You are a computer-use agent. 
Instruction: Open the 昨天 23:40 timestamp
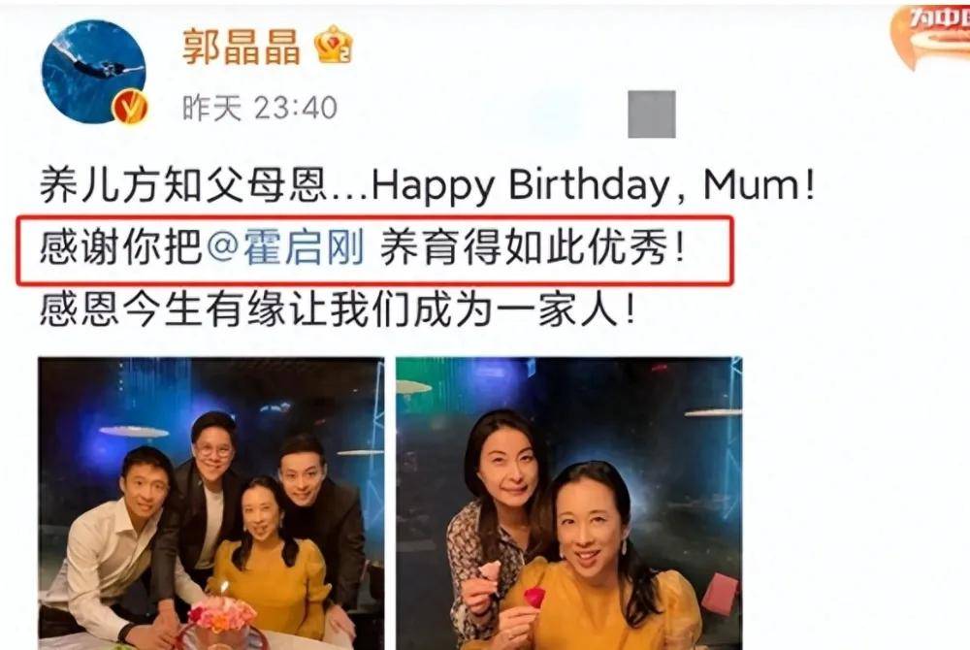click(260, 108)
